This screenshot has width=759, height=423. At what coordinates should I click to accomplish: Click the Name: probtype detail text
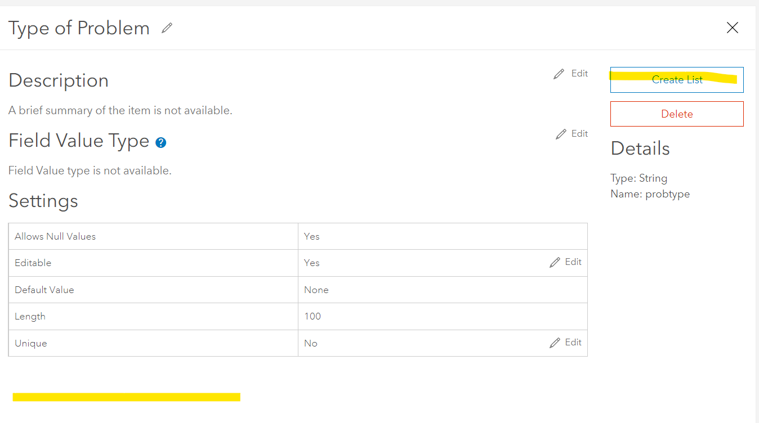click(650, 194)
